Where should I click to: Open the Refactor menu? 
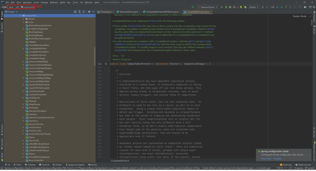54,2
